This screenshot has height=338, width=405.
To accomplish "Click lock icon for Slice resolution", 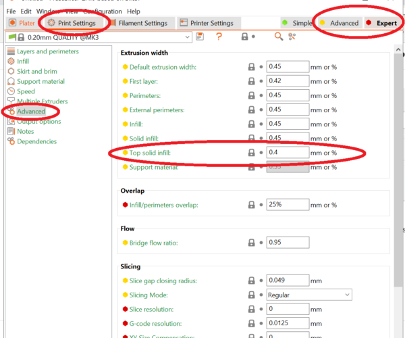I will pyautogui.click(x=251, y=309).
